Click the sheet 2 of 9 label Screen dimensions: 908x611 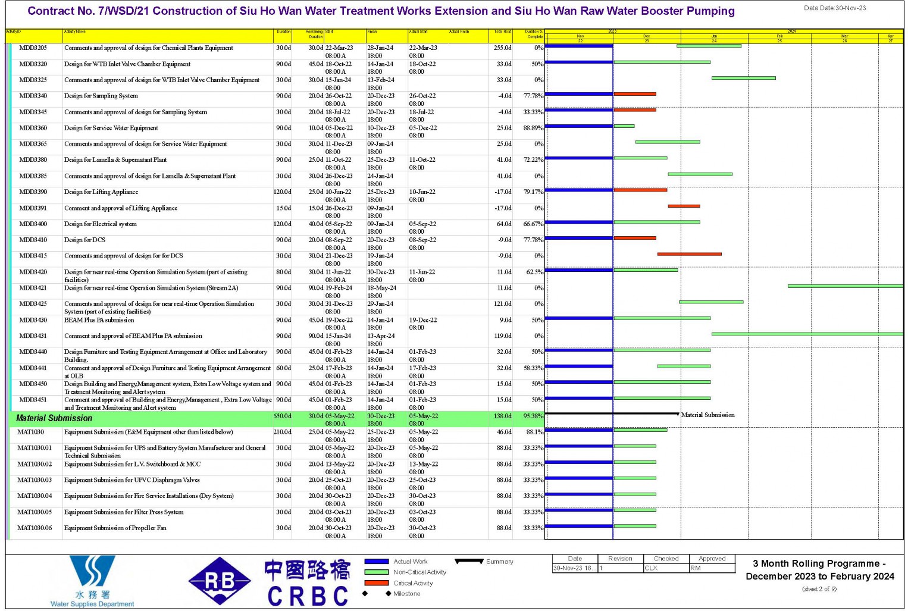(819, 590)
